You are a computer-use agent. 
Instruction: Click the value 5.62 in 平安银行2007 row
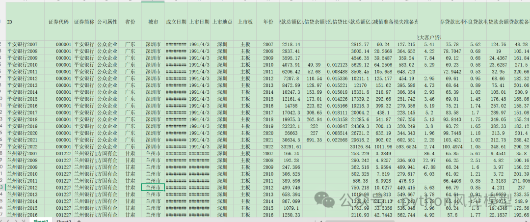475,44
